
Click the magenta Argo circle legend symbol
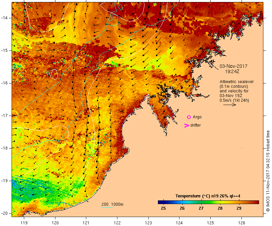click(189, 117)
